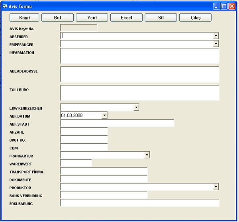This screenshot has width=239, height=222.
Task: Focus the ERKLEARUNG input field
Action: click(140, 203)
